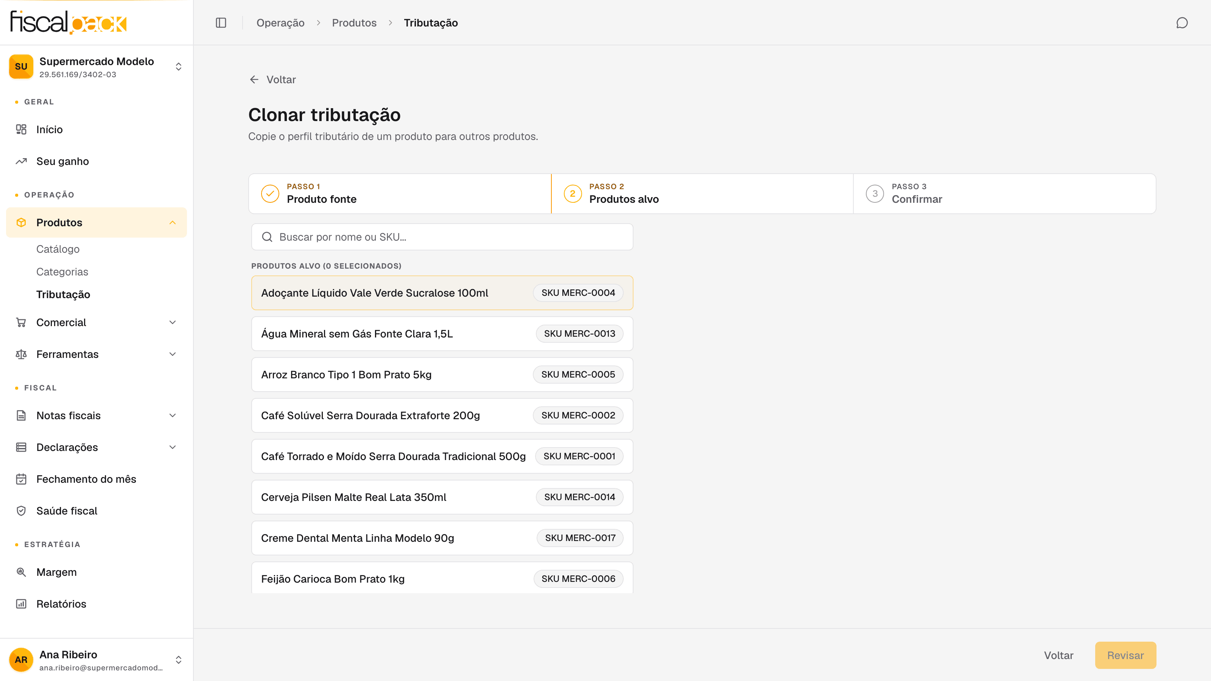Select Água Mineral sem Gás Fonte Clara

pyautogui.click(x=442, y=334)
